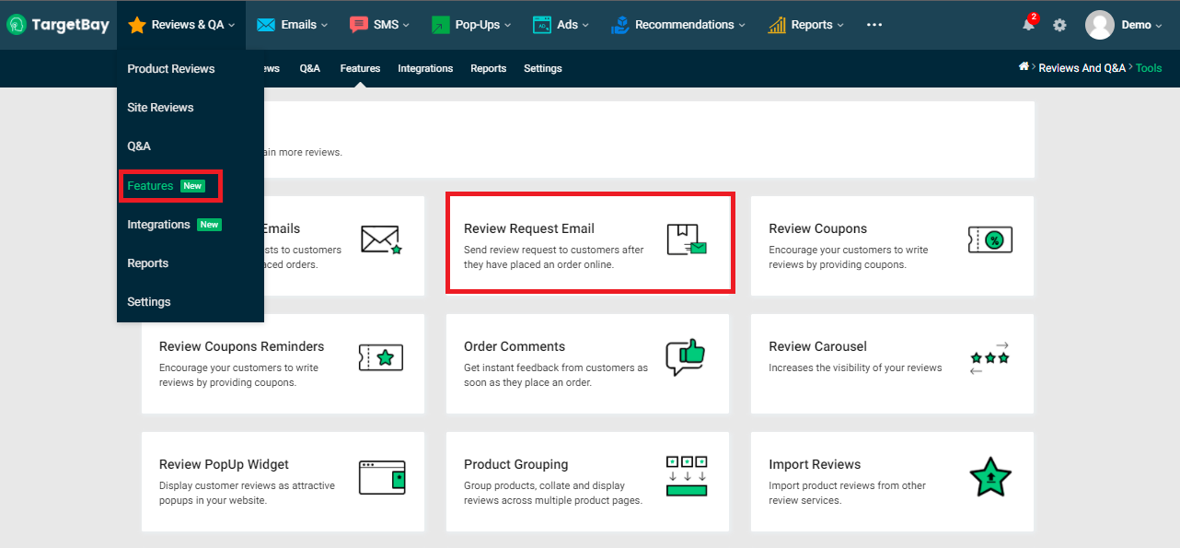Click the orange star Reviews & QA icon
The width and height of the screenshot is (1180, 548).
point(137,25)
